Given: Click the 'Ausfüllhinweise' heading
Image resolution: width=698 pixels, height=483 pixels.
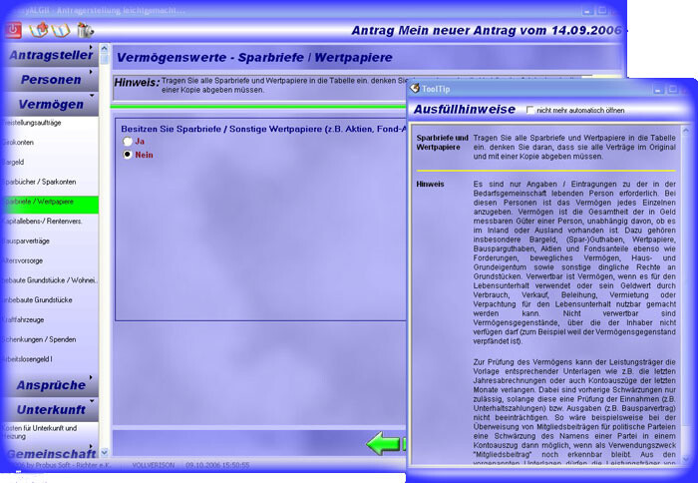Looking at the screenshot, I should click(x=465, y=109).
